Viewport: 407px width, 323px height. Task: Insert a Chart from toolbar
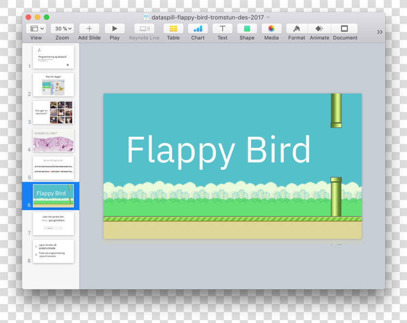[x=198, y=28]
